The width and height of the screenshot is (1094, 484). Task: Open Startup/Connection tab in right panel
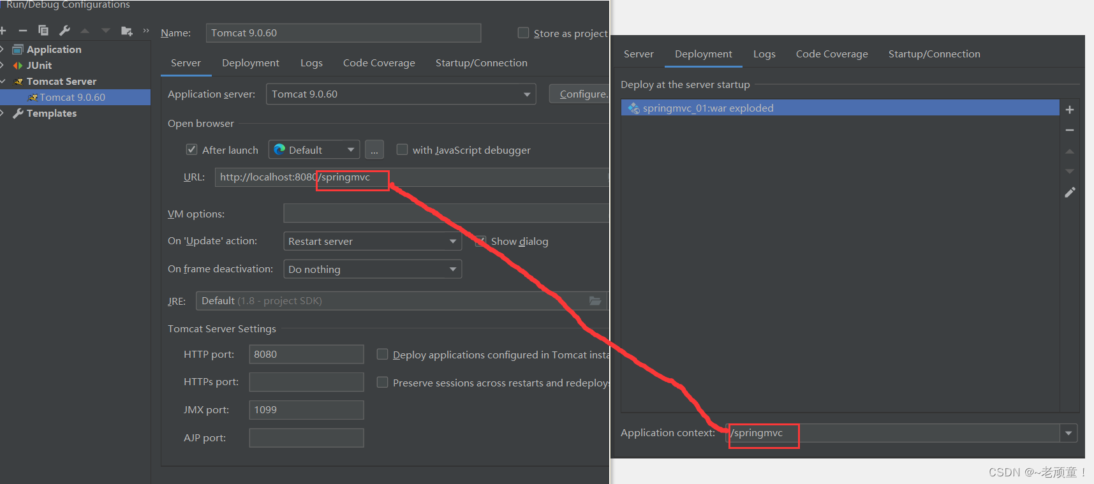click(x=934, y=54)
